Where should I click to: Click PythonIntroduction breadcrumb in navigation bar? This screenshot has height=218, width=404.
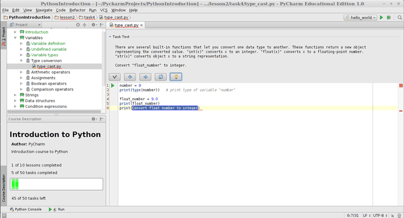(x=27, y=17)
